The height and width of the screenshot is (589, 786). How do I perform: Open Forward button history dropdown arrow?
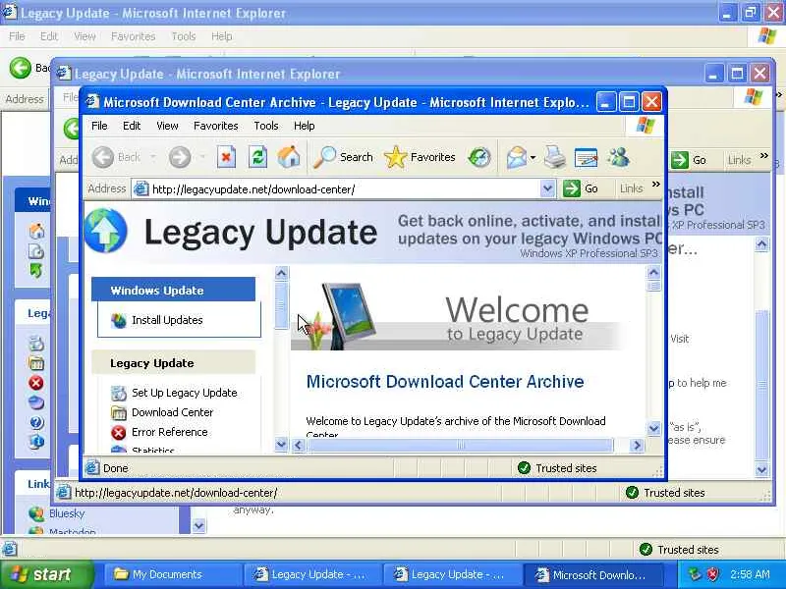202,157
